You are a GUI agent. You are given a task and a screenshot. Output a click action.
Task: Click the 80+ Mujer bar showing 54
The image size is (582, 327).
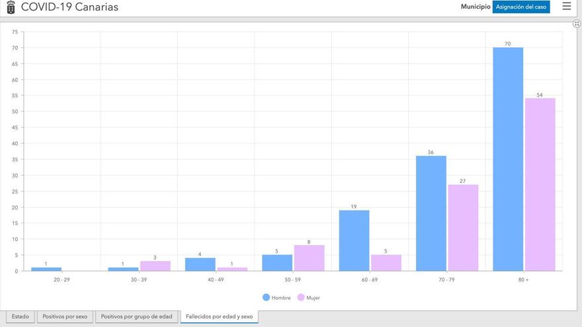click(x=540, y=185)
